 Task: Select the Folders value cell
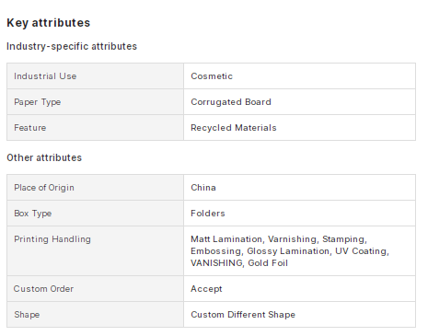[300, 214]
